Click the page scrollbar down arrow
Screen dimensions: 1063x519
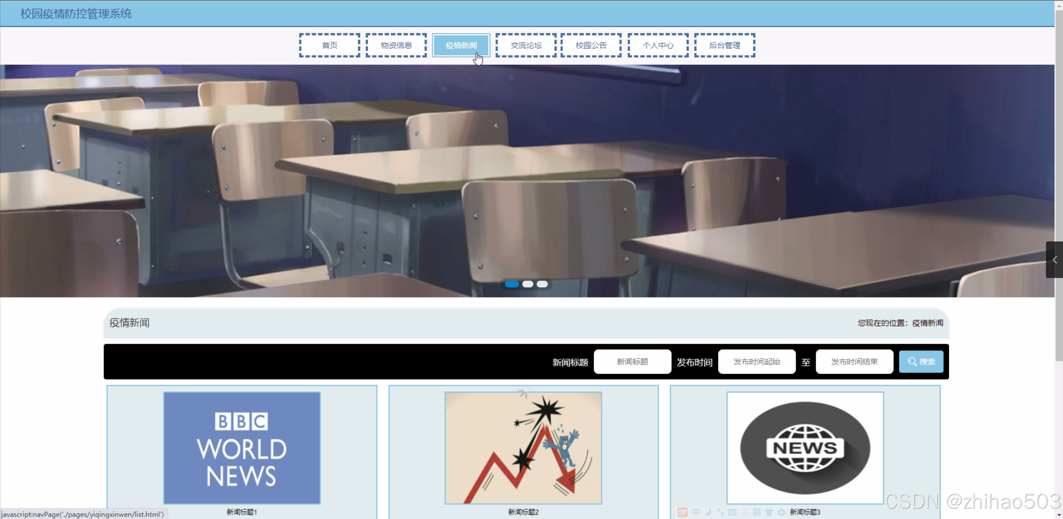[1058, 515]
